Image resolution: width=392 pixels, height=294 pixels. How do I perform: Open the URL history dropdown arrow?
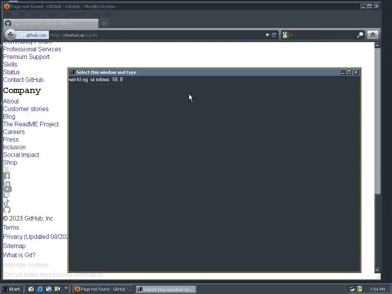click(x=267, y=35)
